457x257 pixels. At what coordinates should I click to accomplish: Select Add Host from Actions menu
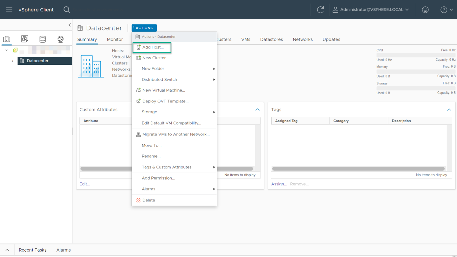[x=153, y=47]
